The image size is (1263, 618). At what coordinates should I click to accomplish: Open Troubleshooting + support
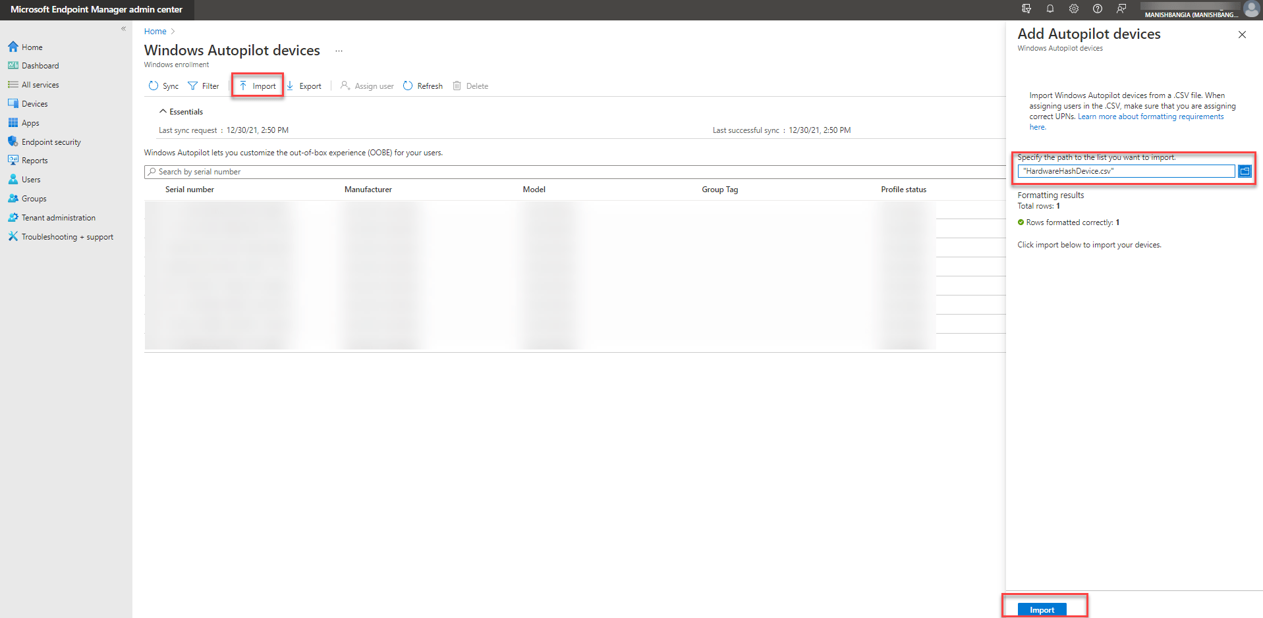pyautogui.click(x=67, y=236)
